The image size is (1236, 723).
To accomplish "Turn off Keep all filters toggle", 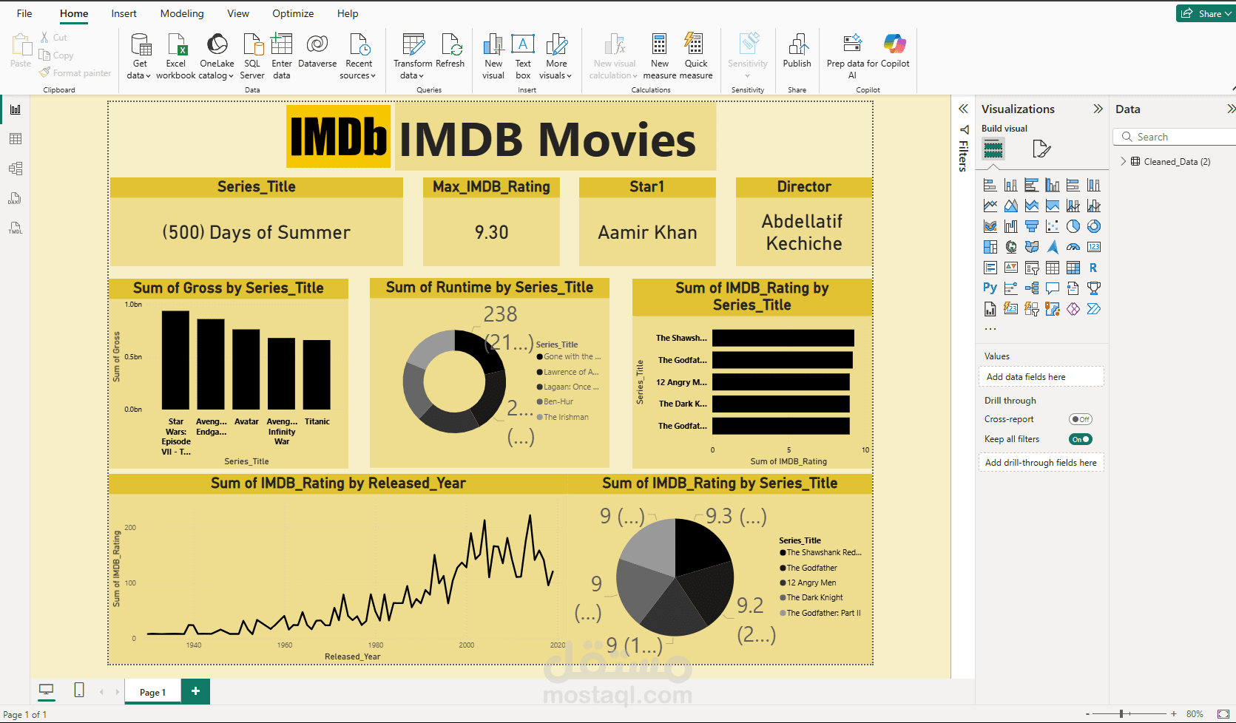I will [1081, 439].
